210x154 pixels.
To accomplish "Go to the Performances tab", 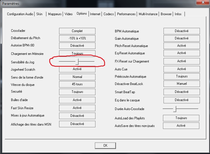I will (126, 14).
